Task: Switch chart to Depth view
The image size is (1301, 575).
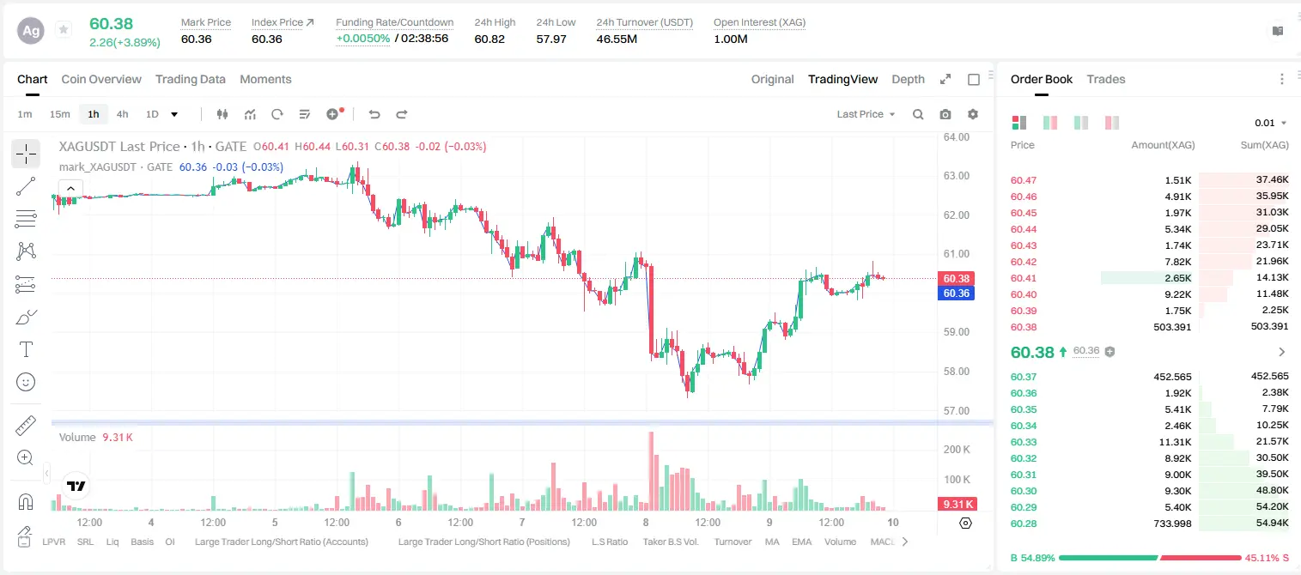Action: [x=909, y=79]
